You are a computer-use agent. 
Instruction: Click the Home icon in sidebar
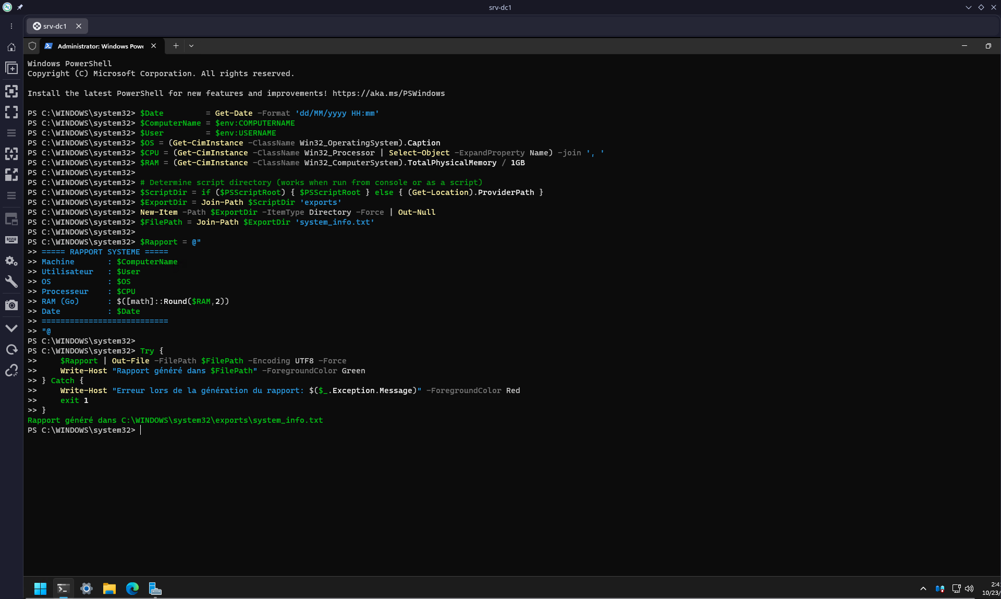point(11,47)
